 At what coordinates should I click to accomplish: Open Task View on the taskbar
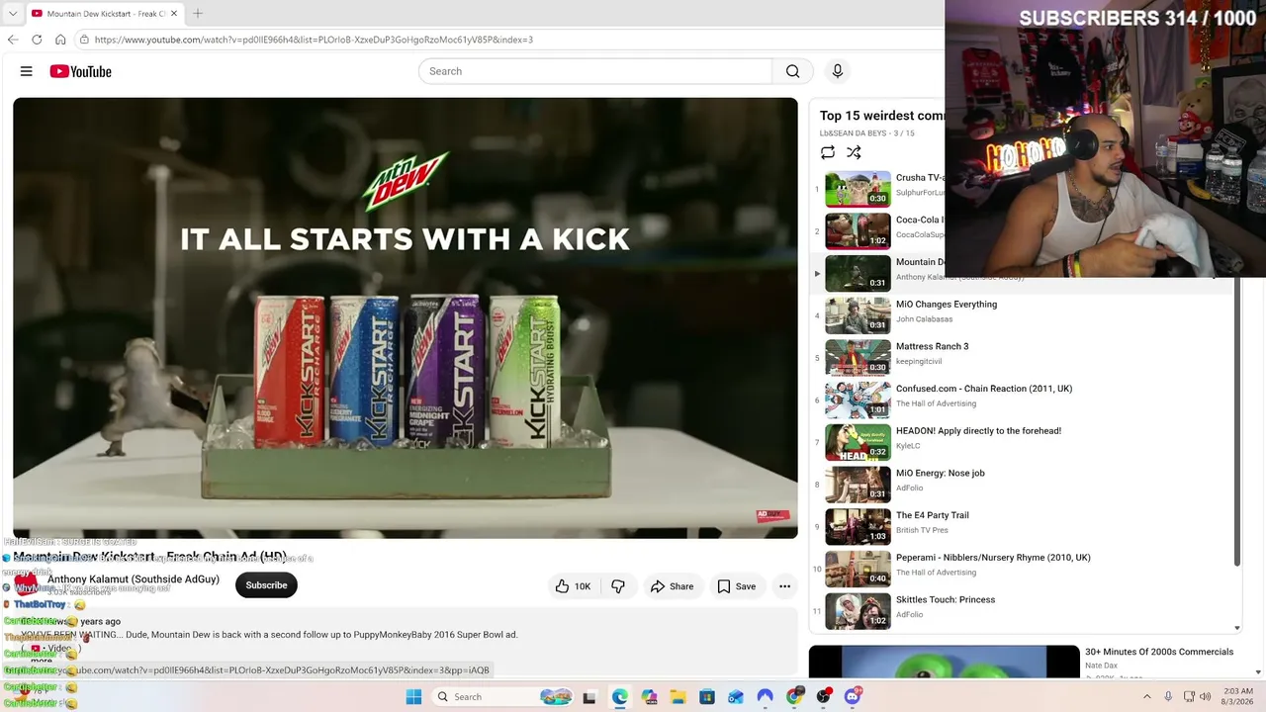[x=589, y=697]
